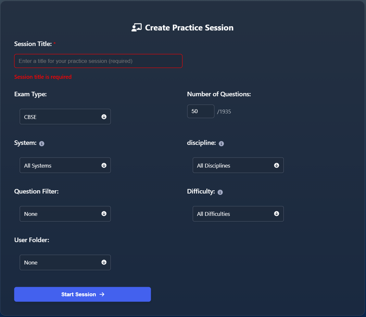The width and height of the screenshot is (366, 317).
Task: Click the Difficulty info icon
Action: (220, 192)
